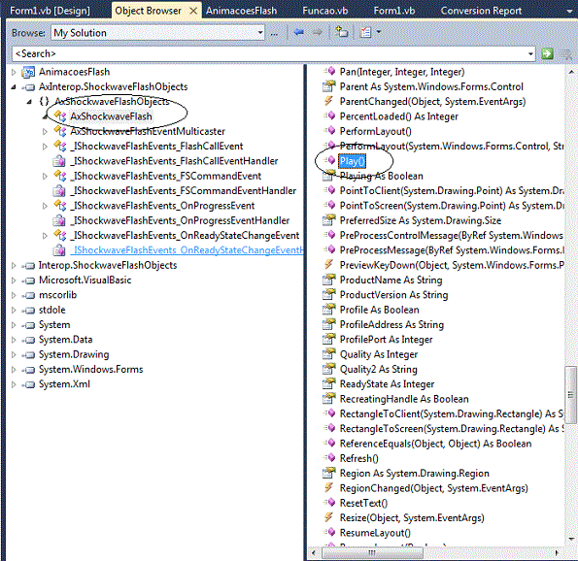The height and width of the screenshot is (561, 578).
Task: Collapse the AxShockwaveFlashObjects namespace node
Action: [29, 102]
